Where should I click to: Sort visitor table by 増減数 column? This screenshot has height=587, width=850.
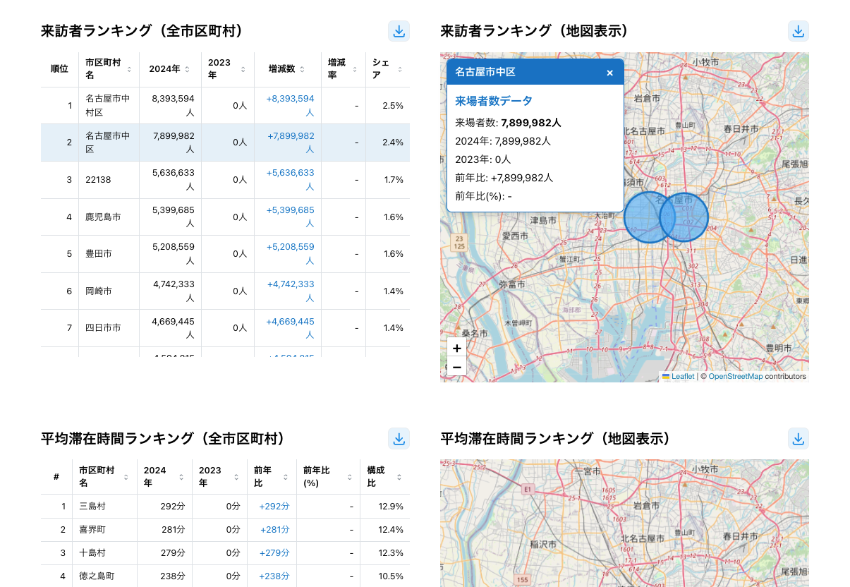302,69
